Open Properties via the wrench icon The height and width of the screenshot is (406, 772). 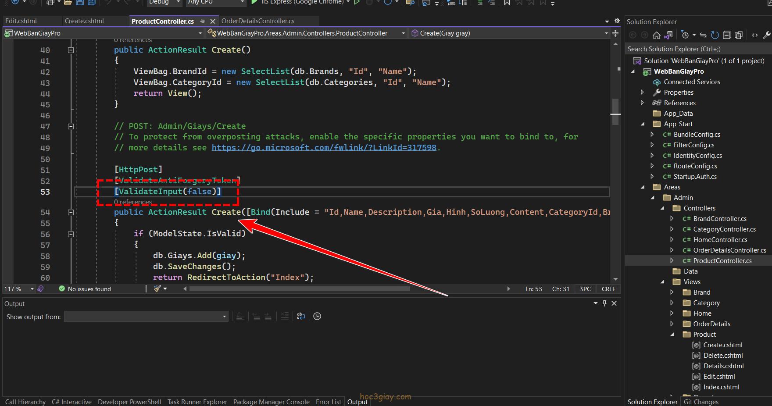click(x=767, y=35)
